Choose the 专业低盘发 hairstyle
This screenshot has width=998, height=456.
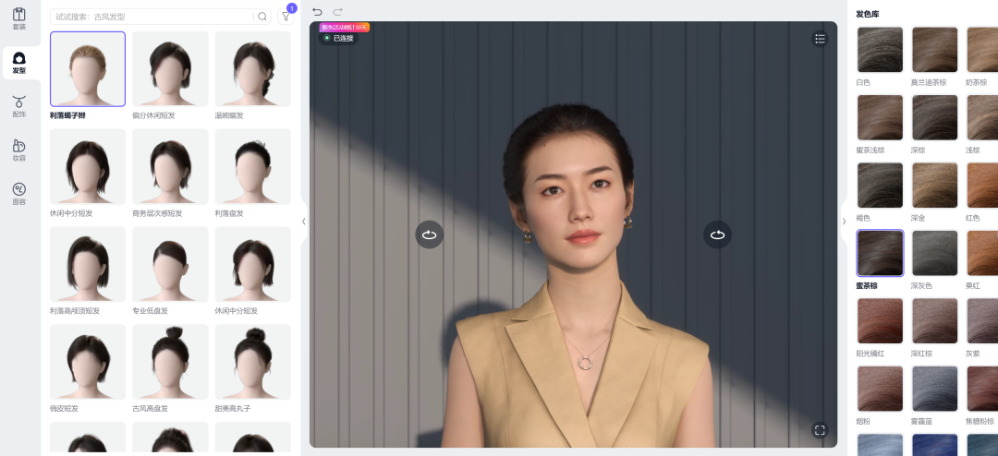[x=170, y=264]
